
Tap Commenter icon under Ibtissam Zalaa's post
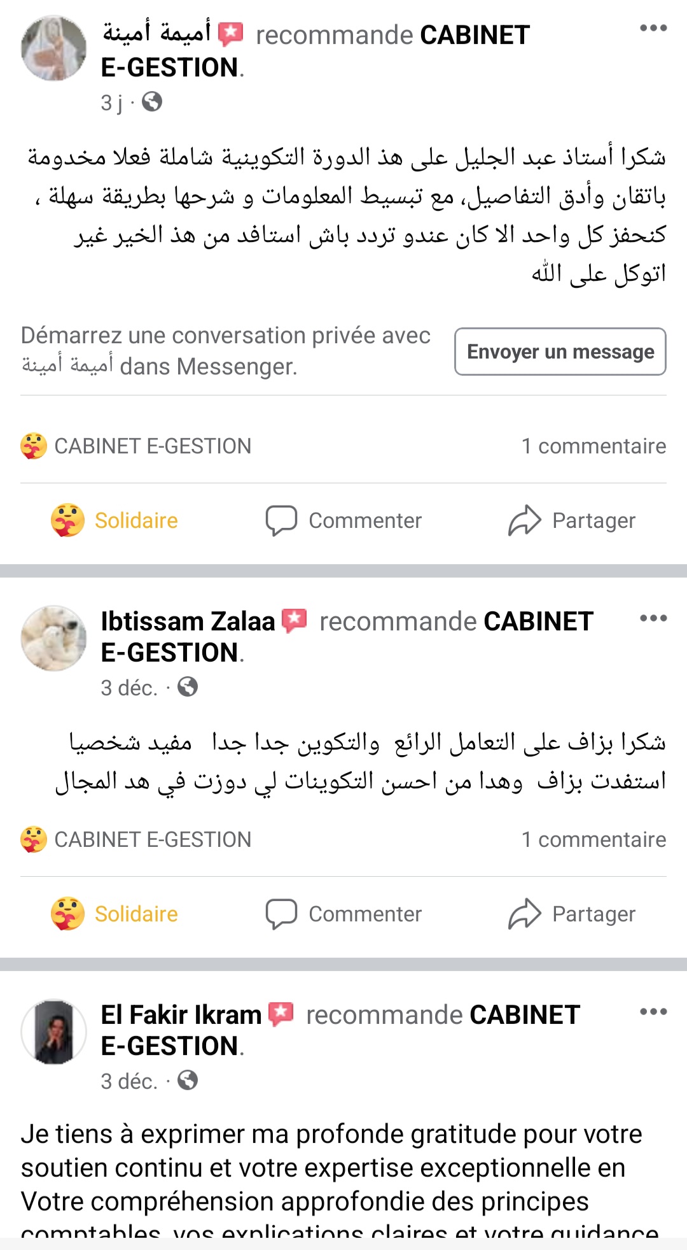point(281,914)
